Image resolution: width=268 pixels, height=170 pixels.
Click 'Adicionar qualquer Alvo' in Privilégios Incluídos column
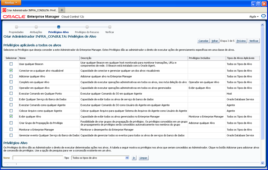click(202, 123)
